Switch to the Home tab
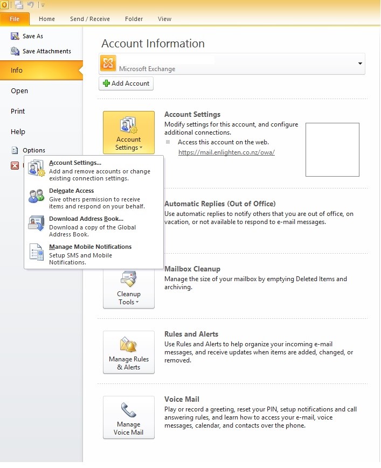Viewport: 381px width, 468px height. coord(47,19)
